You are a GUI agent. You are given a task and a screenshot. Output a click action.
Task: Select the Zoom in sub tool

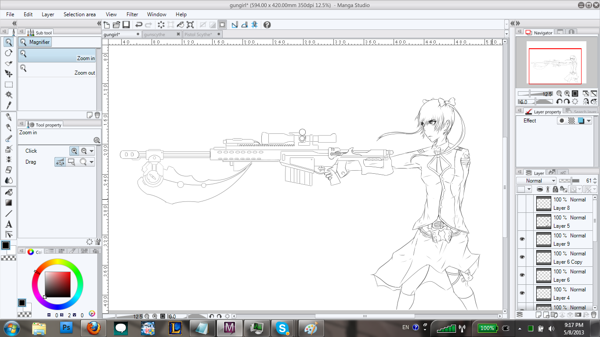57,55
